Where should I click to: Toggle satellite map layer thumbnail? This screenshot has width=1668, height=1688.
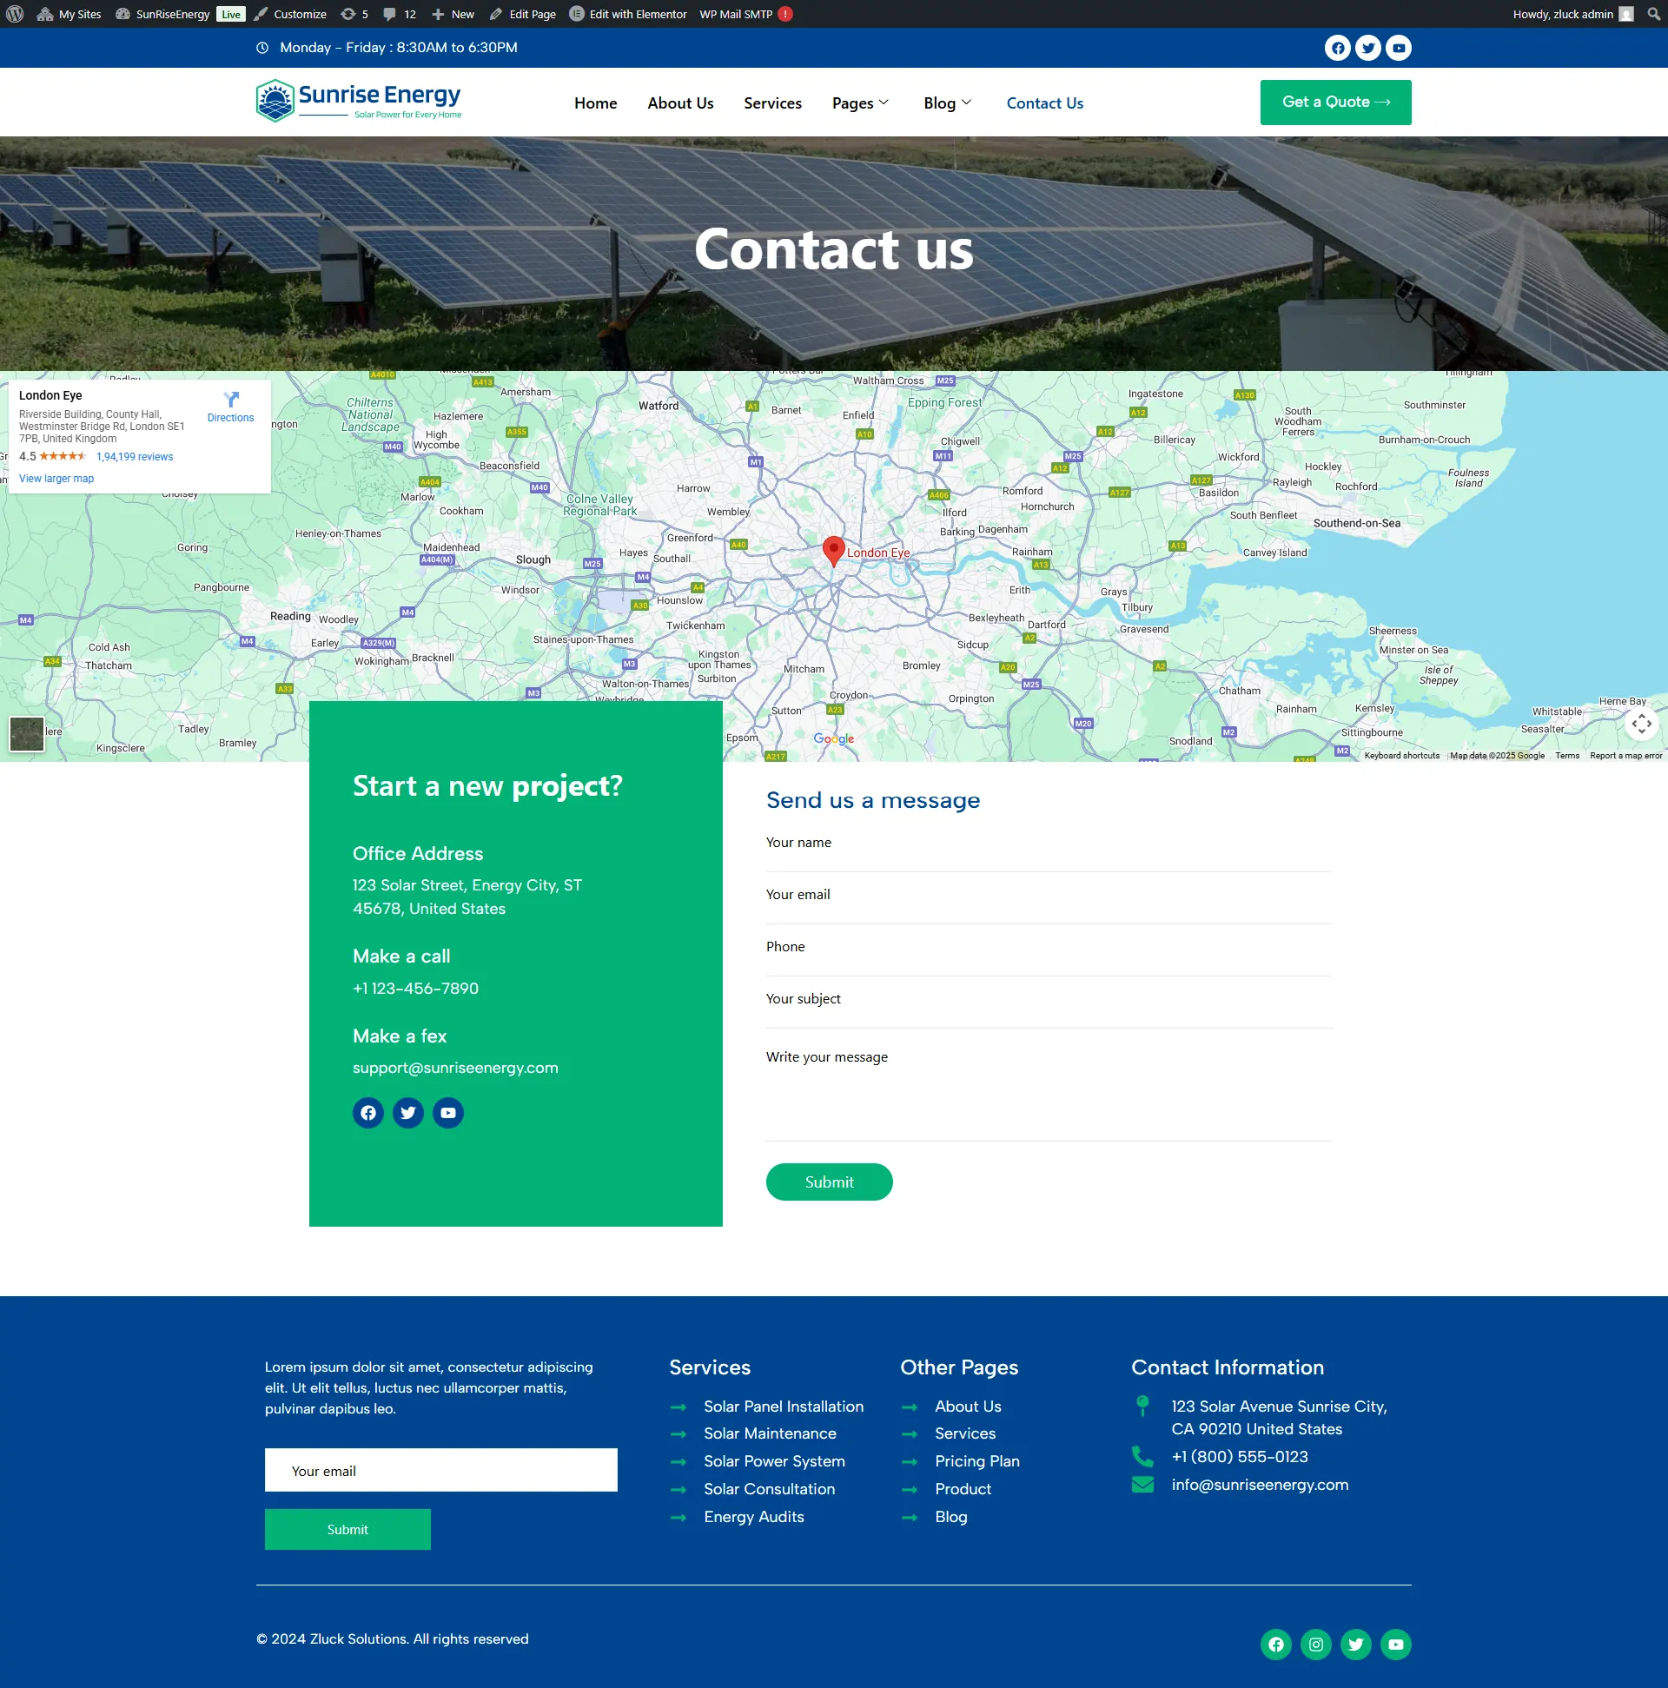point(27,733)
